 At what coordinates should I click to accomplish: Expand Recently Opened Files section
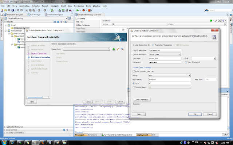coord(5,133)
